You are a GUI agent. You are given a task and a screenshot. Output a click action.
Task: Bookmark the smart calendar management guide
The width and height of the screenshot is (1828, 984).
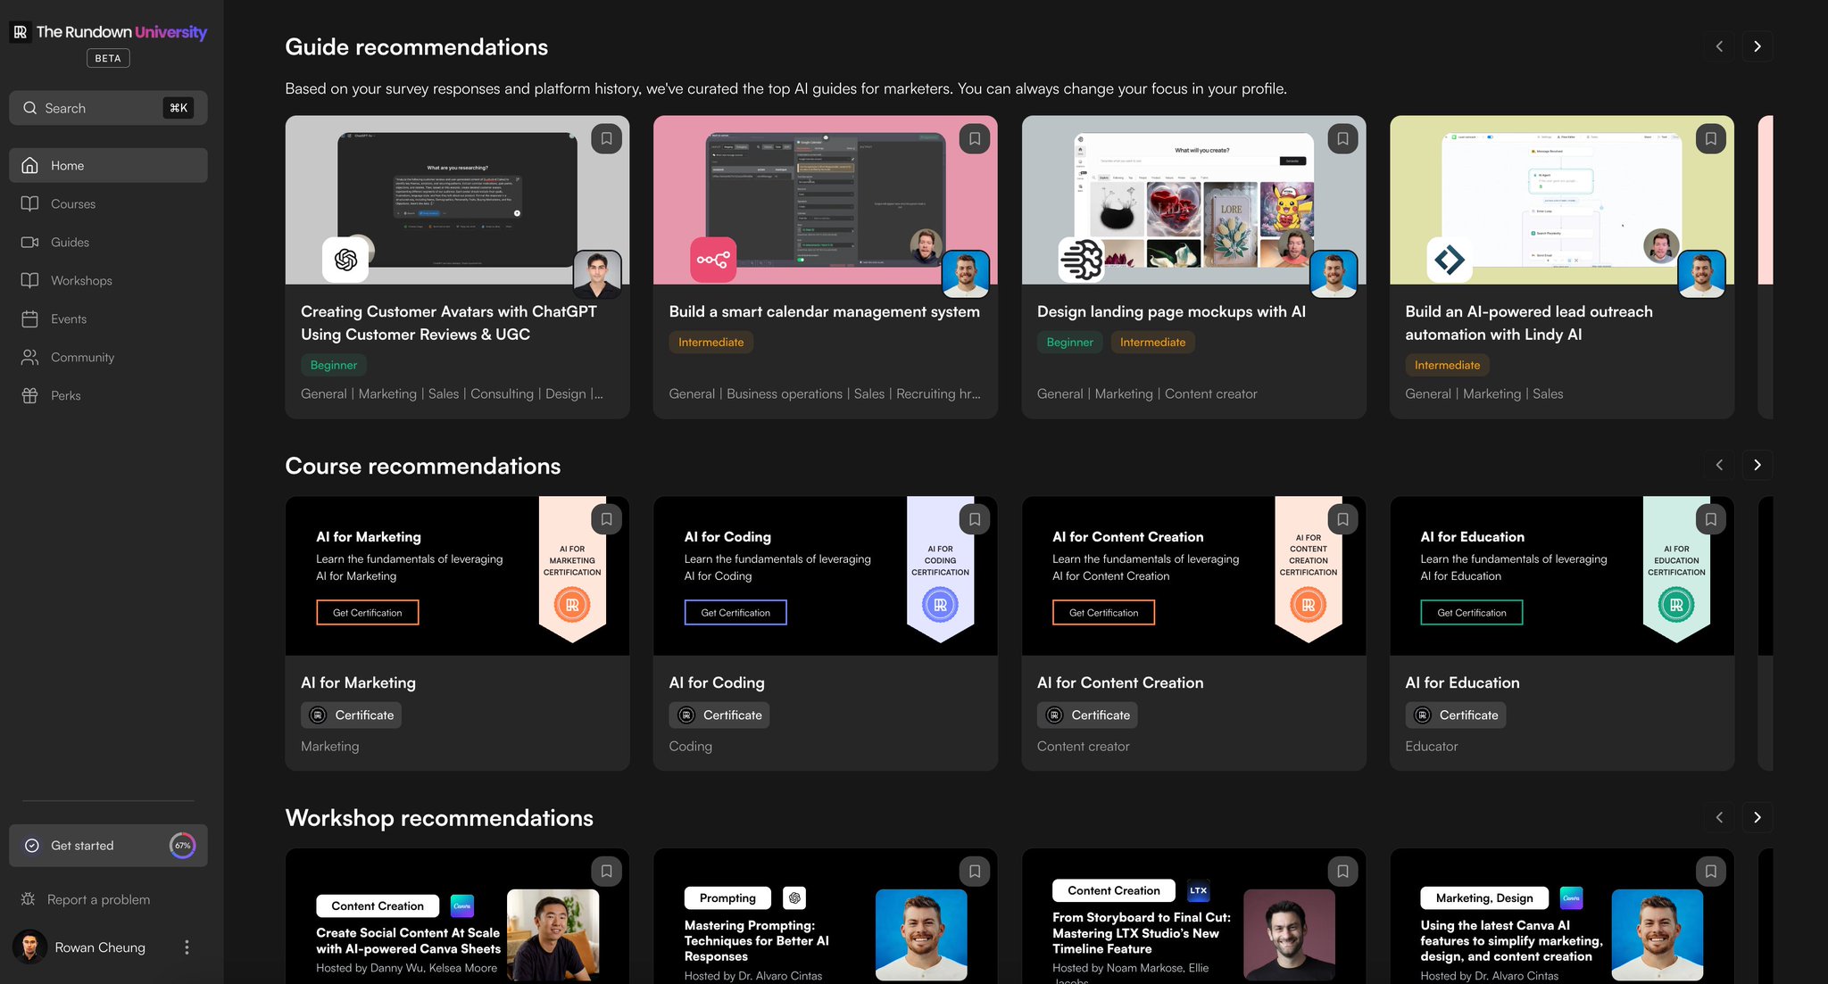click(975, 138)
